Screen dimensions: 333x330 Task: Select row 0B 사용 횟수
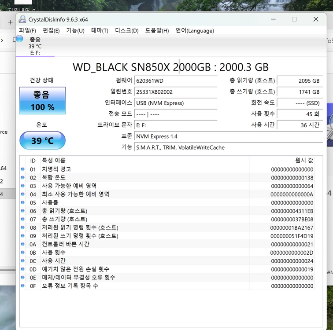[167, 253]
